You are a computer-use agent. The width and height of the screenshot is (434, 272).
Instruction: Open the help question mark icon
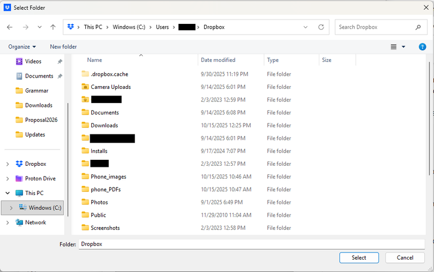[x=422, y=47]
